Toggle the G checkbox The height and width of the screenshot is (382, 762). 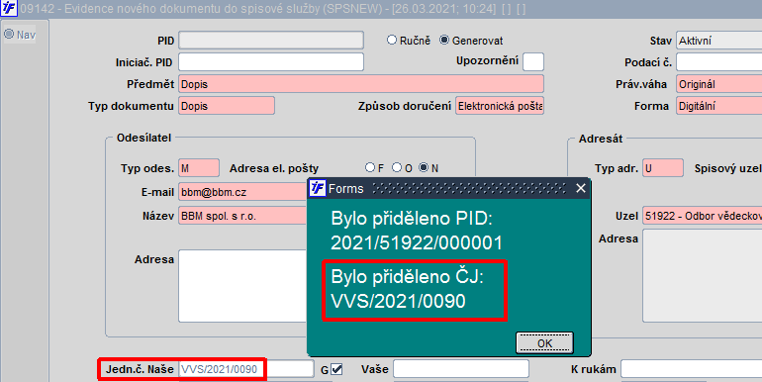[x=336, y=369]
